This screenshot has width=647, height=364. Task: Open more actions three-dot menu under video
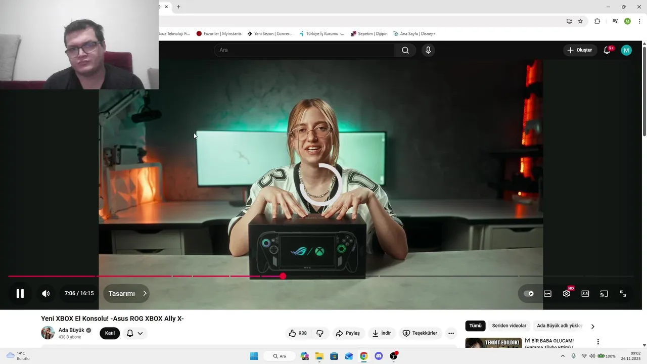point(451,333)
